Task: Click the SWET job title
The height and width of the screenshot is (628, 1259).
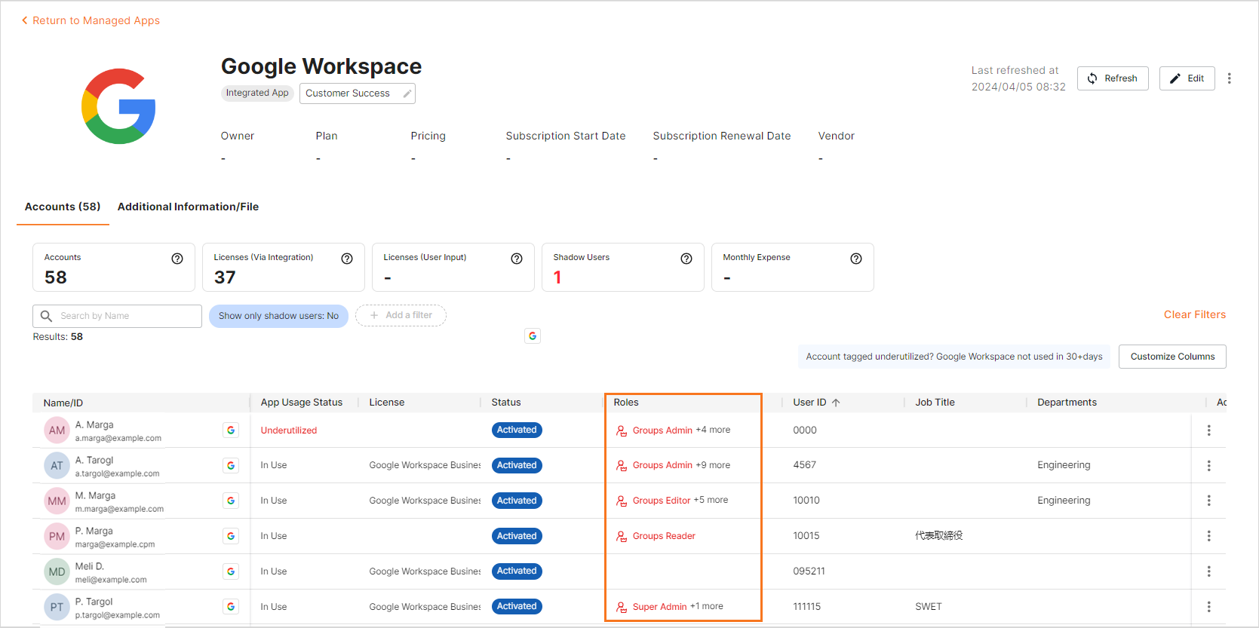Action: 929,607
